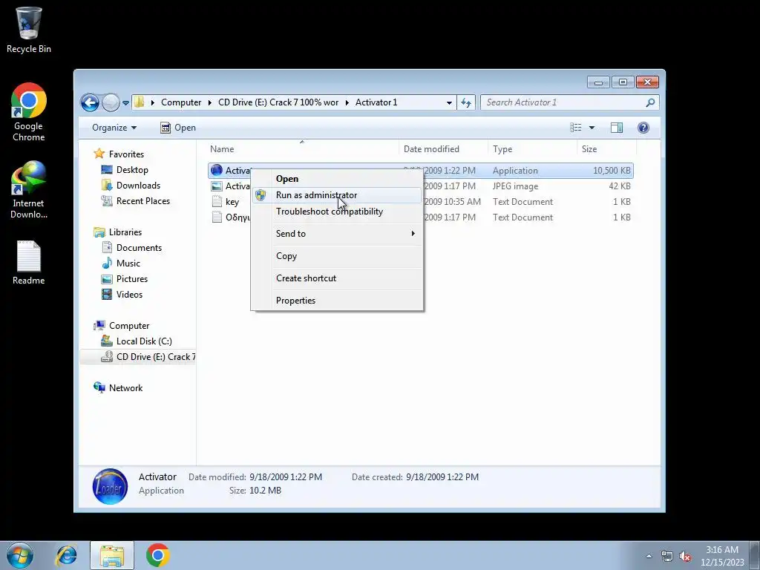Open Explorer Help question mark icon
This screenshot has height=570, width=760.
pos(643,128)
